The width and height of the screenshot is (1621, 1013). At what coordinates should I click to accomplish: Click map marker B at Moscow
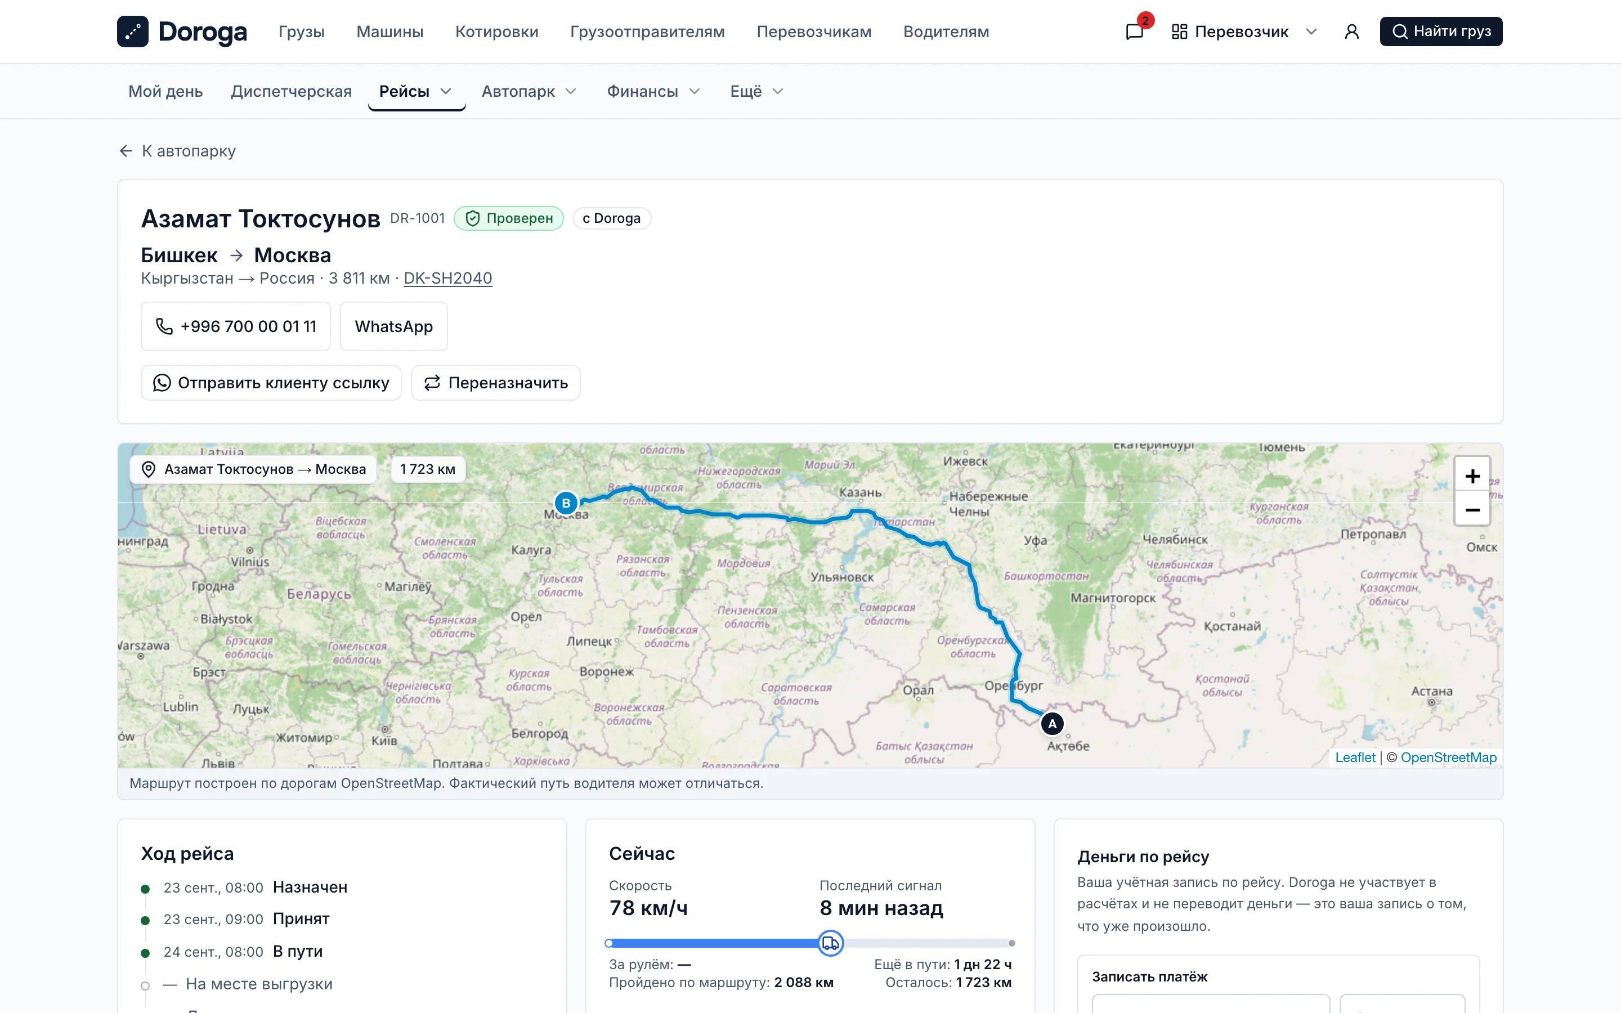[566, 503]
